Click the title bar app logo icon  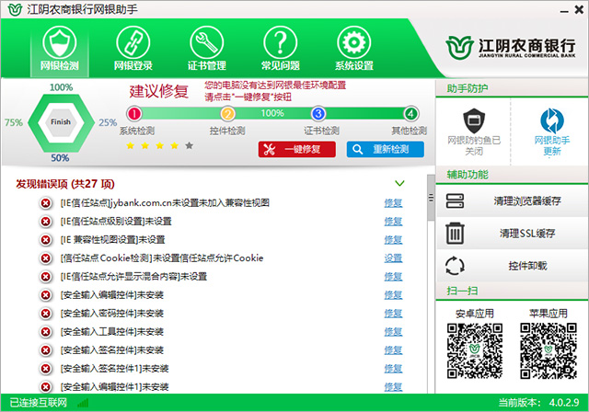[x=15, y=9]
